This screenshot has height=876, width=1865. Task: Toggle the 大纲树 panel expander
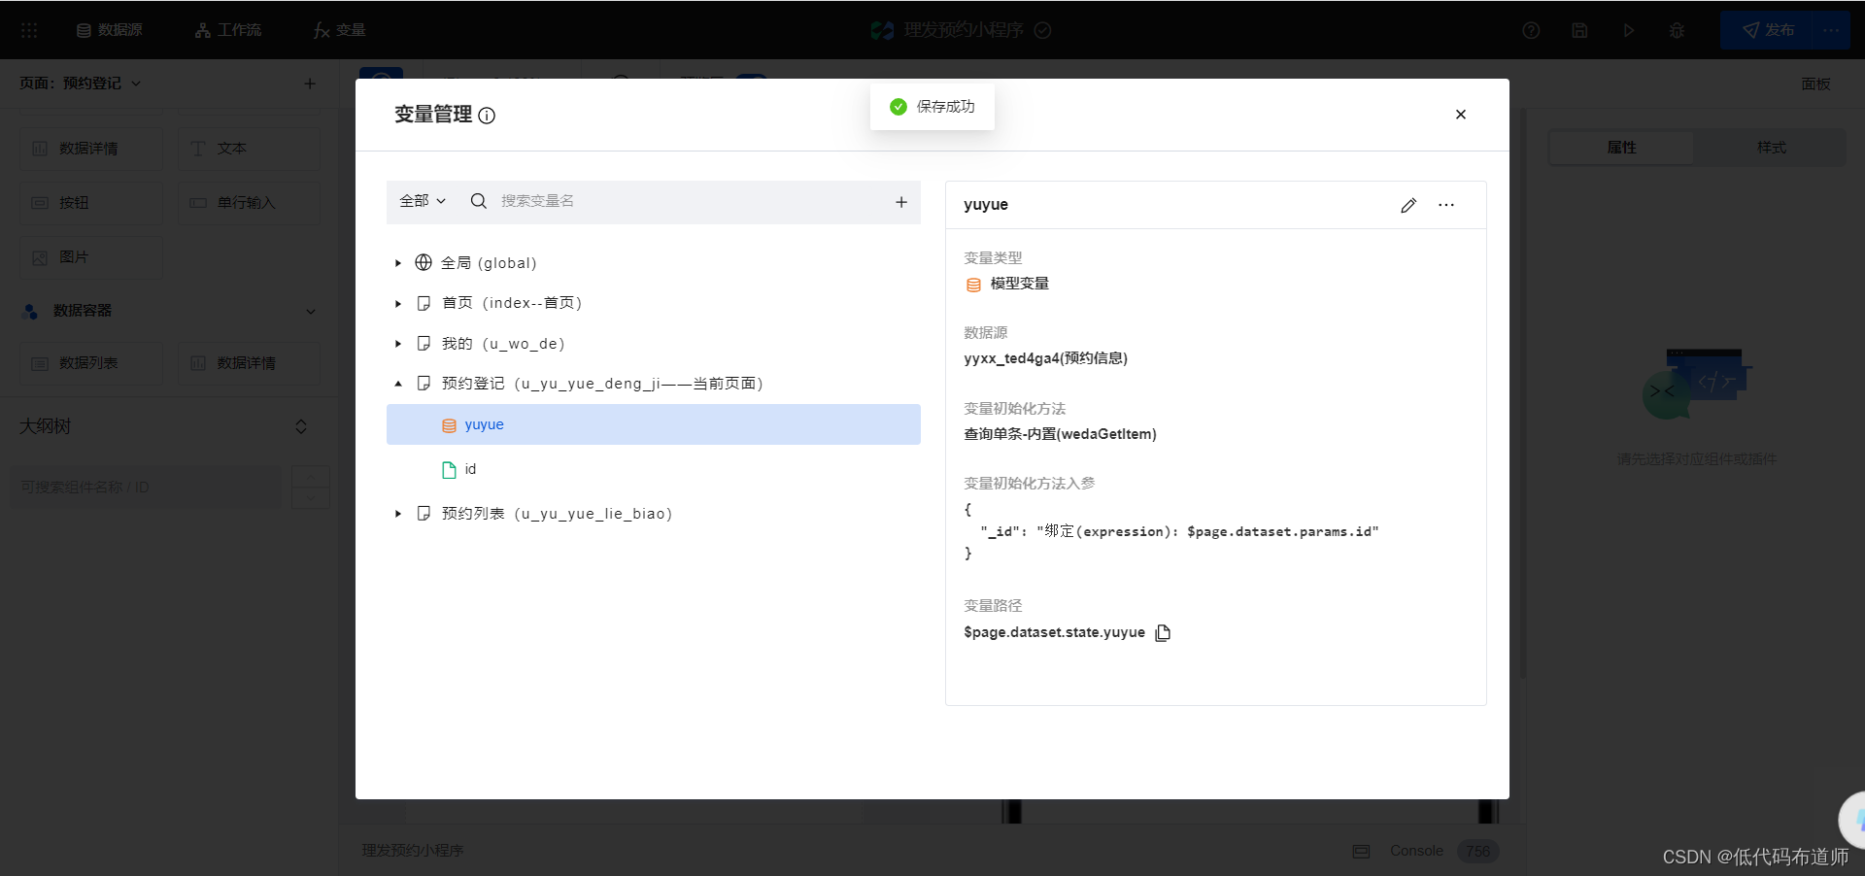[x=301, y=426]
